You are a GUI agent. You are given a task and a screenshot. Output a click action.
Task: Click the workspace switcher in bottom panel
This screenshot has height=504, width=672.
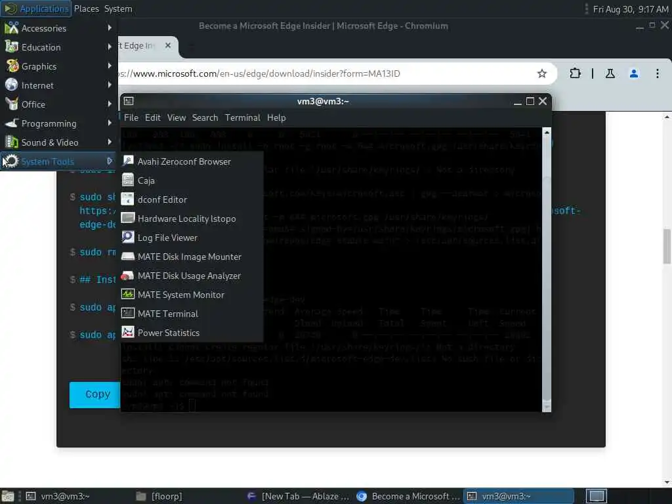(x=596, y=496)
